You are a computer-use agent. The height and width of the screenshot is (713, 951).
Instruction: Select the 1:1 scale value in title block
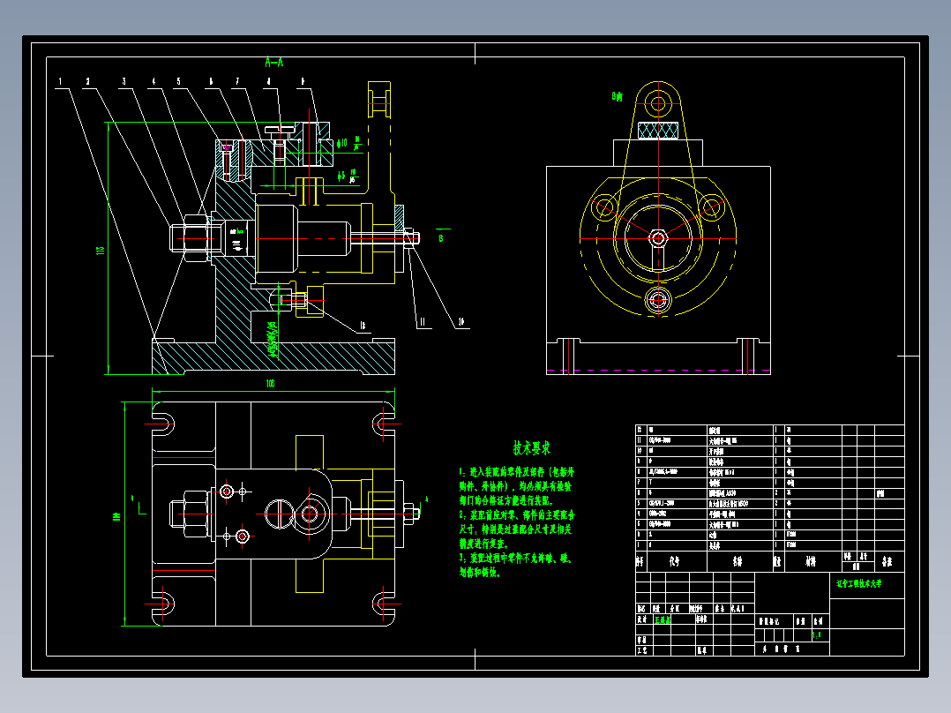point(816,635)
